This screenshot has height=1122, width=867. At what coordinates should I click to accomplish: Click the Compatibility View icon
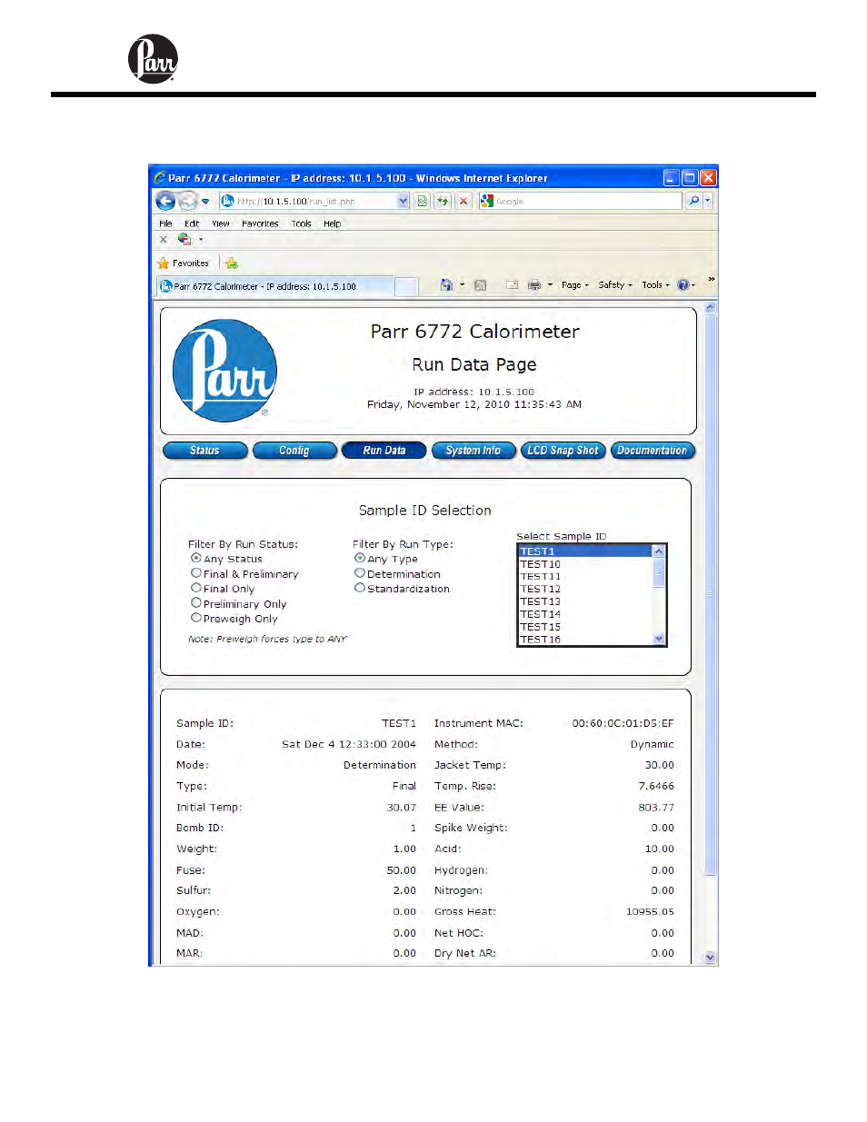(x=423, y=201)
